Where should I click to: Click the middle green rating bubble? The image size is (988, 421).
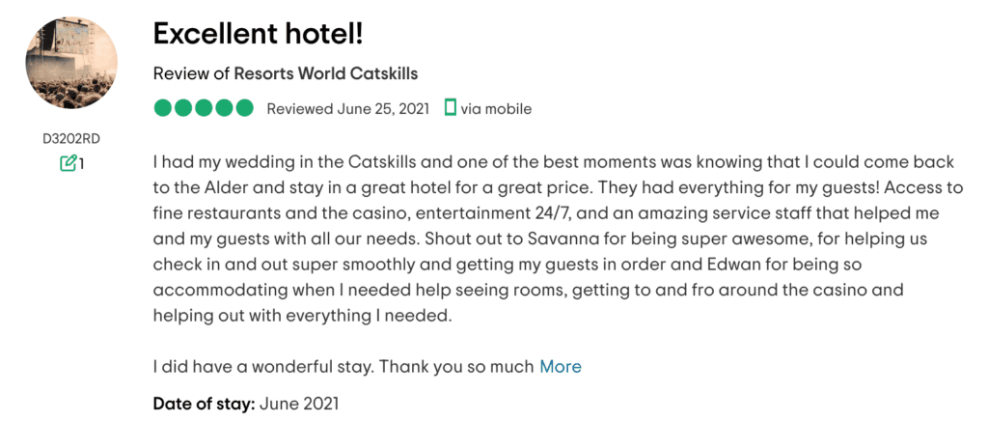(204, 108)
